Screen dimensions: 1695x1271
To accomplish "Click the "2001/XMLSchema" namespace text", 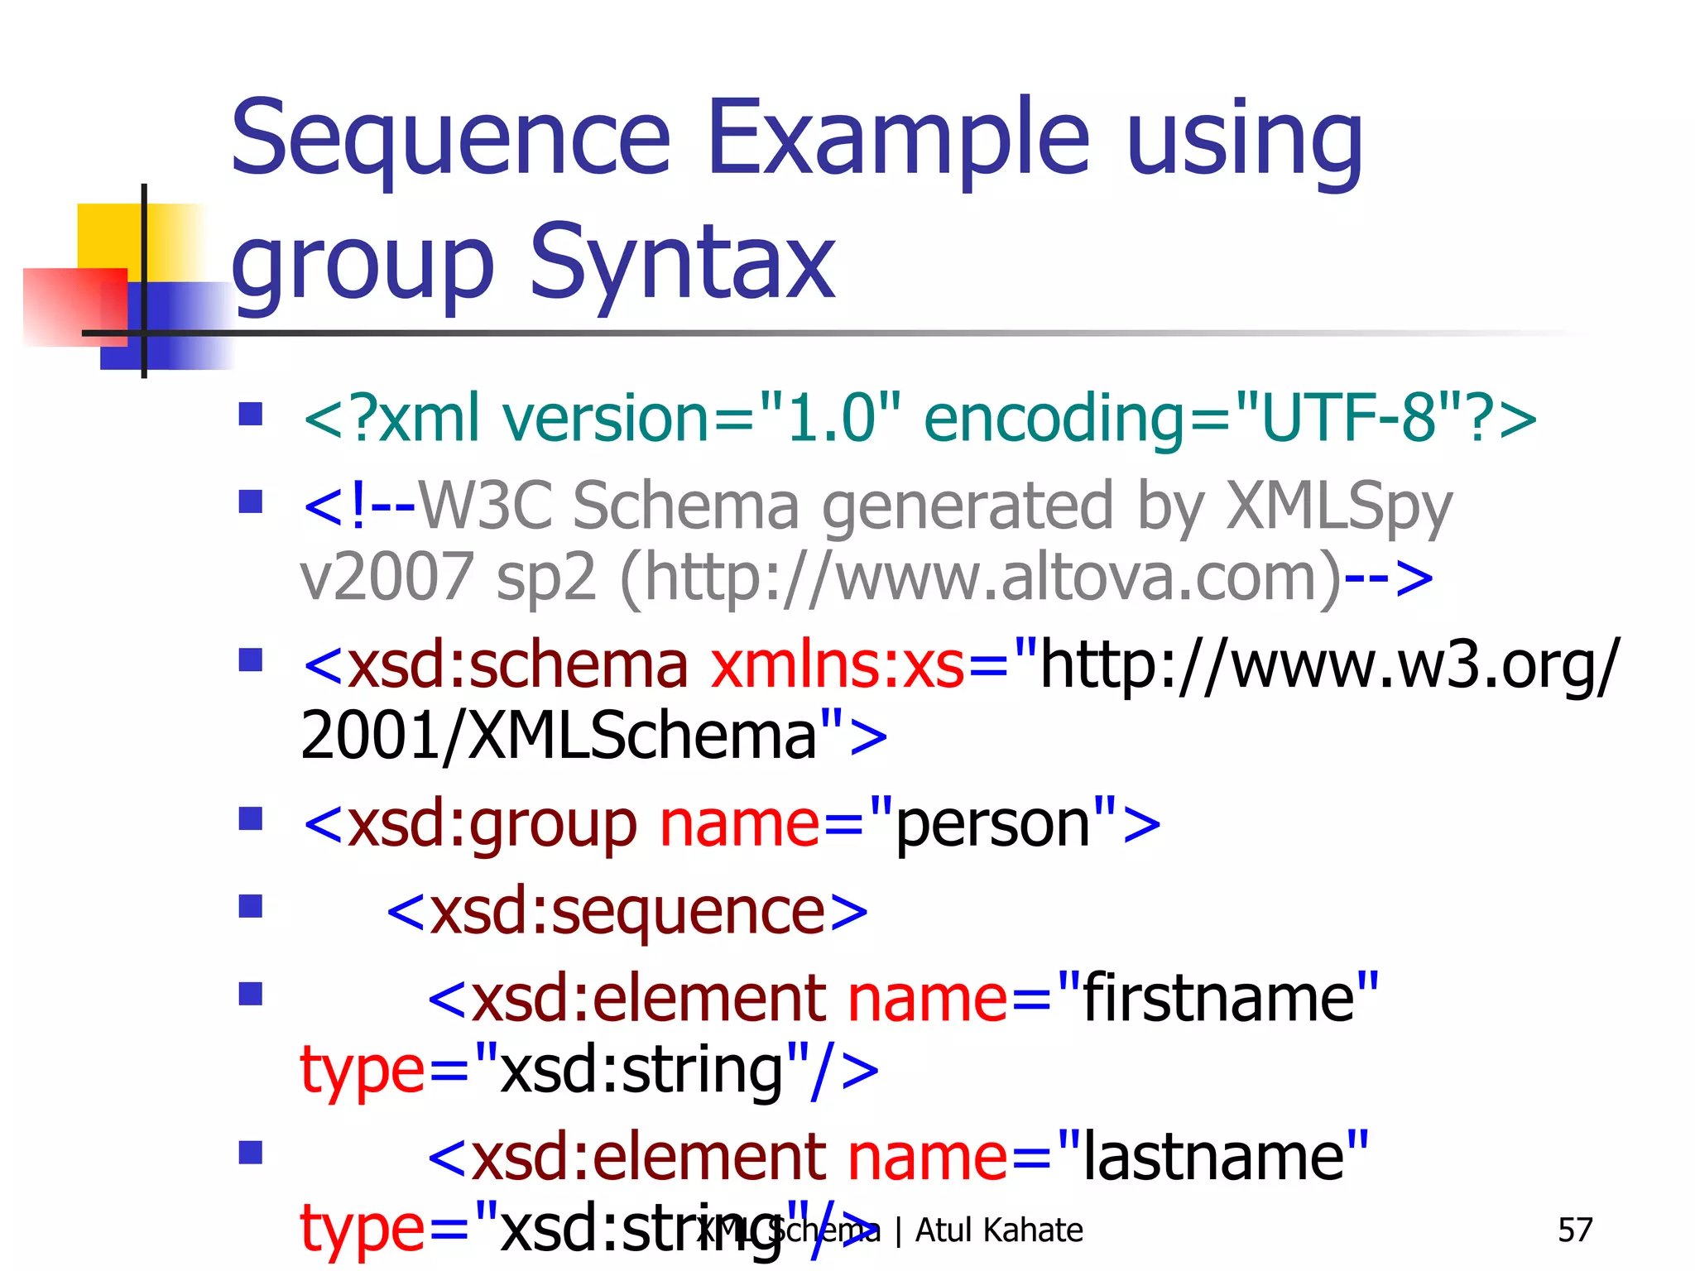I will coord(559,736).
